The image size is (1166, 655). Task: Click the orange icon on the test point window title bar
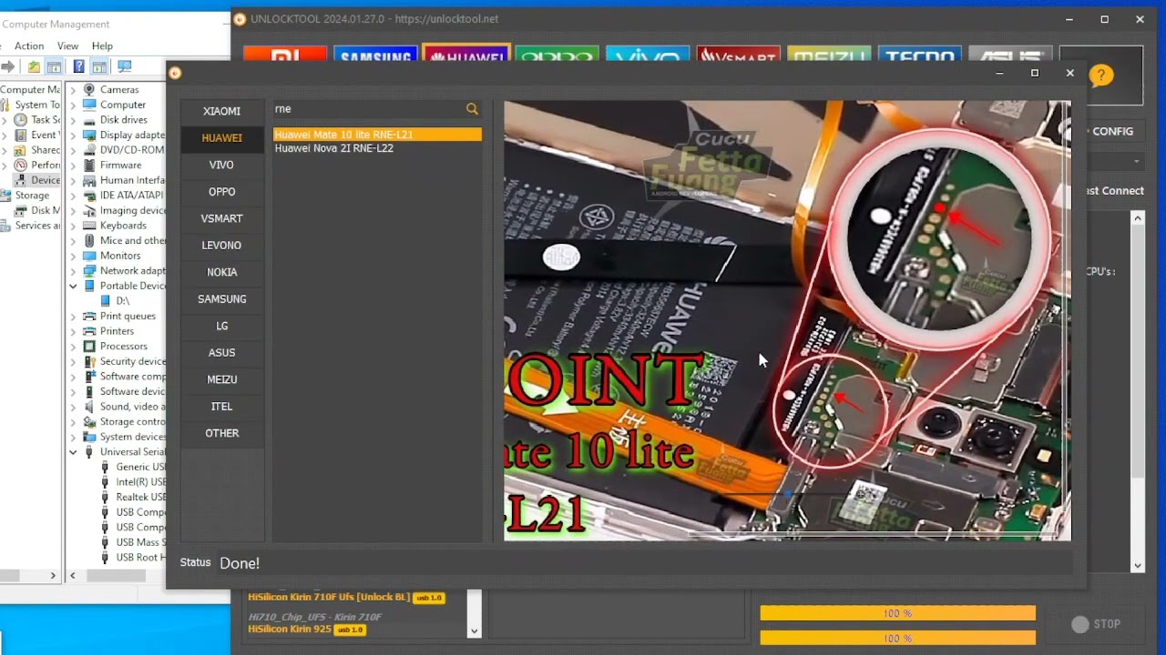point(175,73)
